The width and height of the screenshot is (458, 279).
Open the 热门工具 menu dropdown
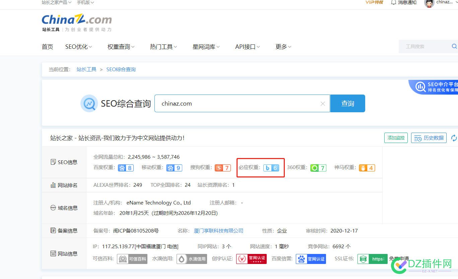163,47
